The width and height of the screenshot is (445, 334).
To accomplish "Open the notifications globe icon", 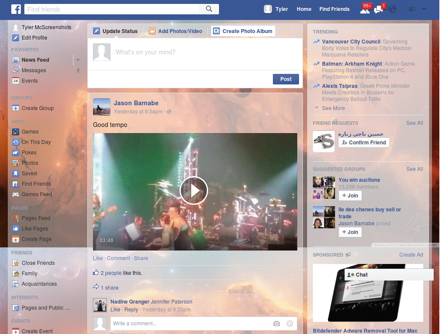I will [392, 10].
